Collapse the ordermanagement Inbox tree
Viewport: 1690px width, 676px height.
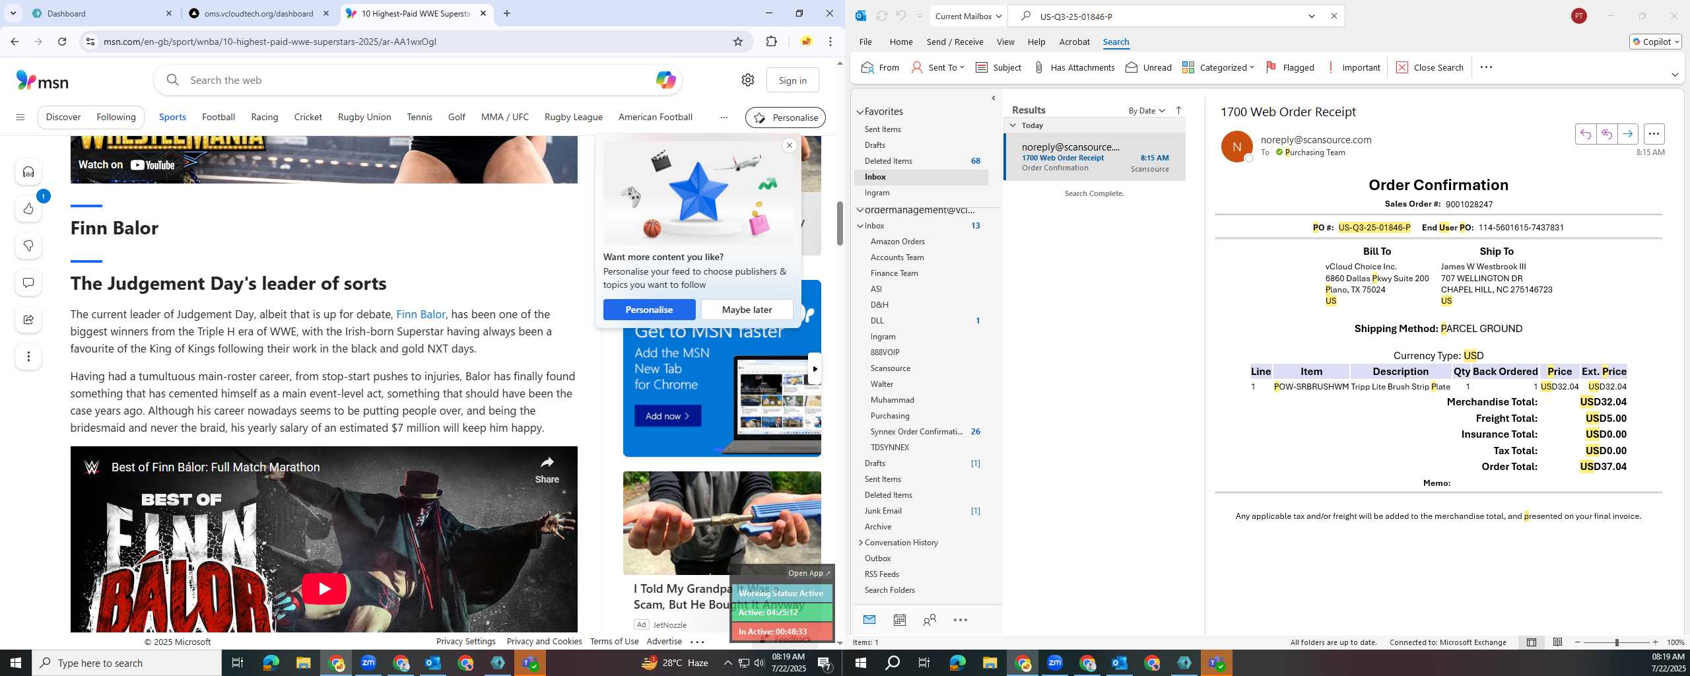[x=860, y=226]
